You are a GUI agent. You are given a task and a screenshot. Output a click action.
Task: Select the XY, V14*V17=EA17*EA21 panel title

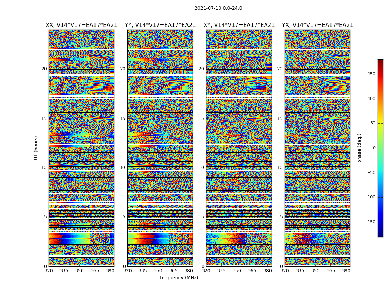pyautogui.click(x=239, y=25)
